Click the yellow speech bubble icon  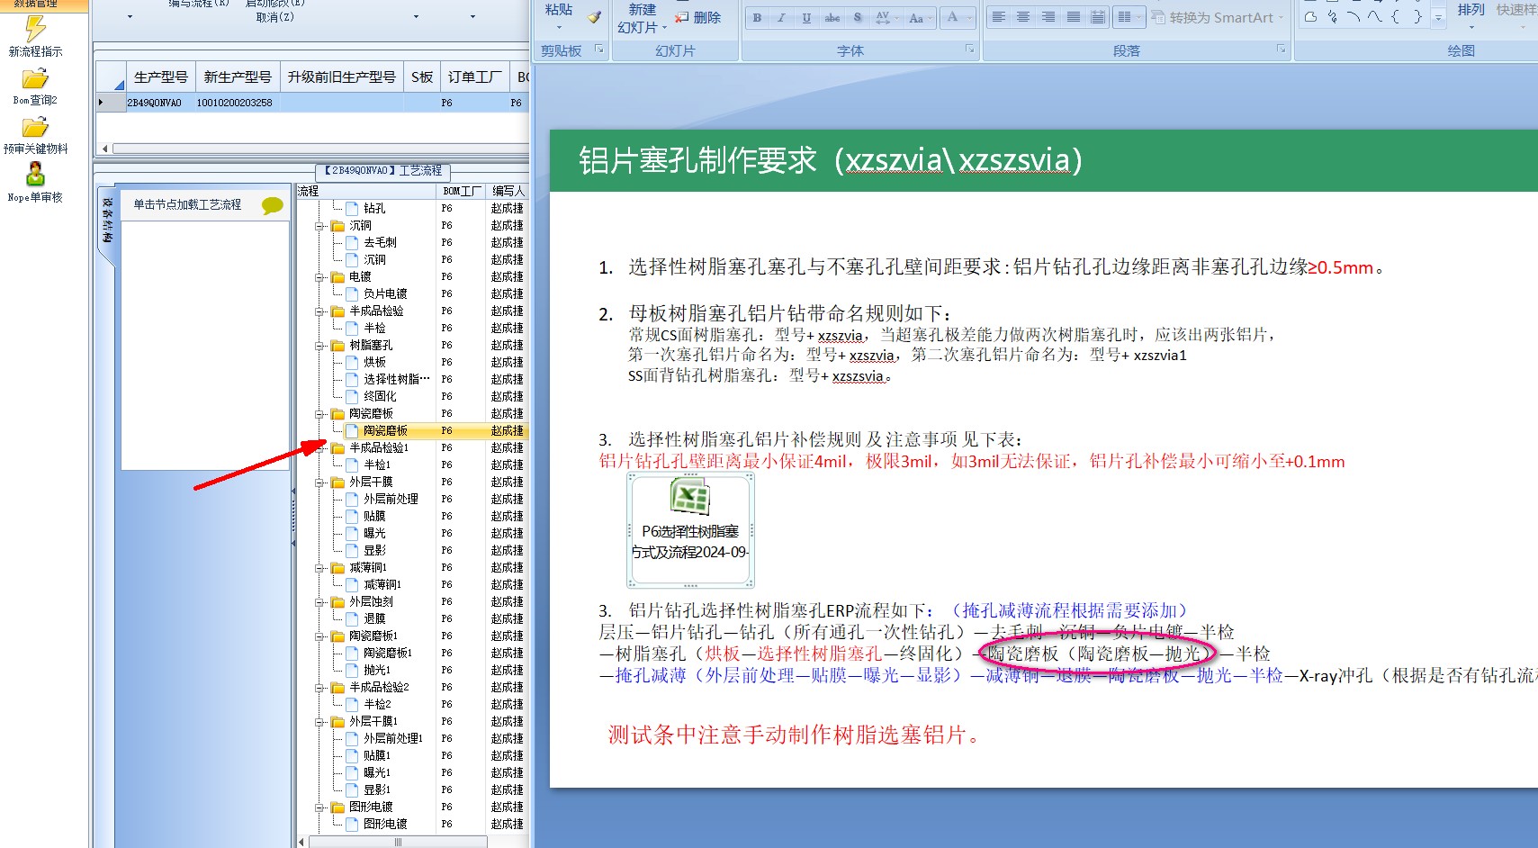click(272, 206)
